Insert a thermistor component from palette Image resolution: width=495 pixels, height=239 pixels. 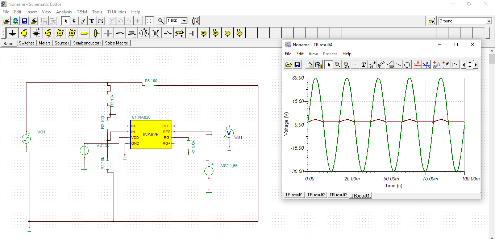[x=180, y=33]
